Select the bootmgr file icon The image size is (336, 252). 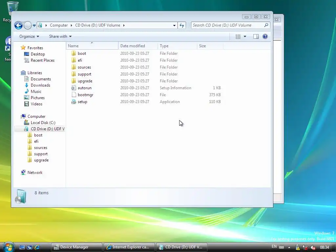pyautogui.click(x=74, y=95)
